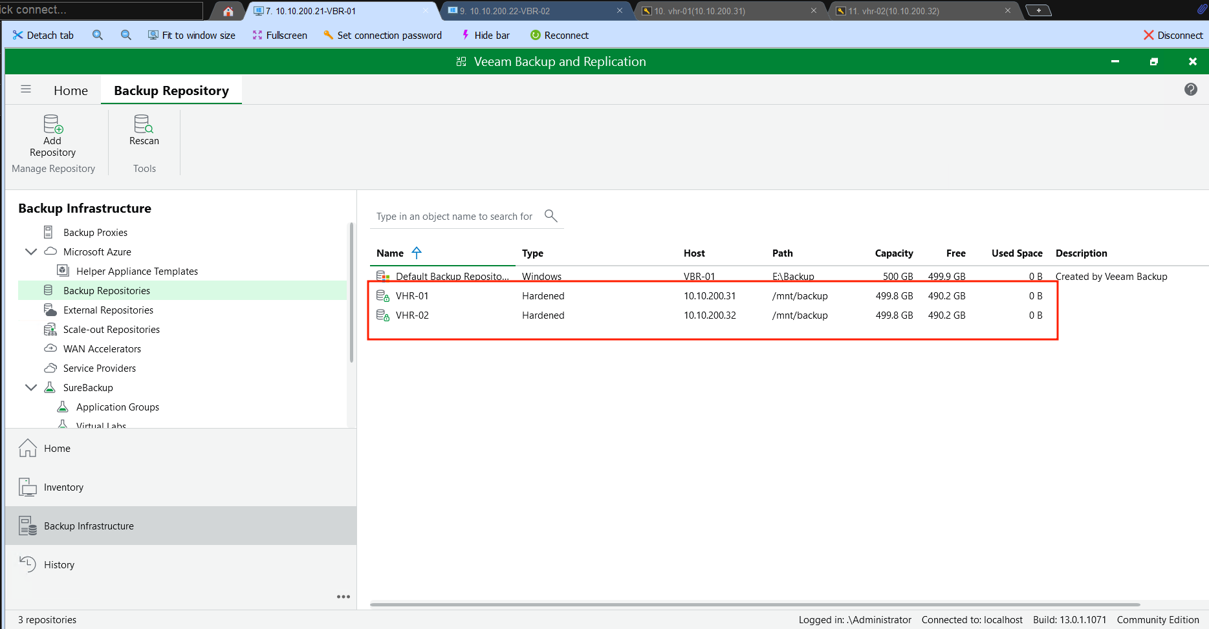This screenshot has width=1209, height=629.
Task: Switch to vhr-02(10.10.200.32) session tab
Action: tap(924, 11)
